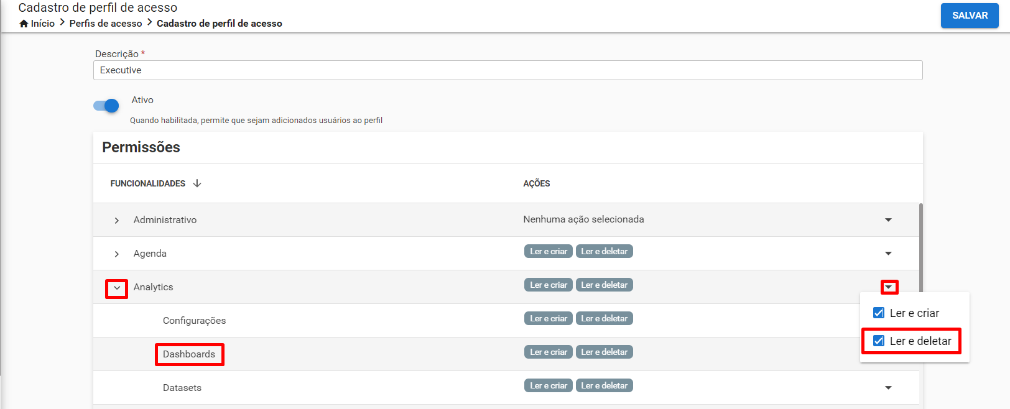1010x409 pixels.
Task: Click the Permissões section heading
Action: 141,147
